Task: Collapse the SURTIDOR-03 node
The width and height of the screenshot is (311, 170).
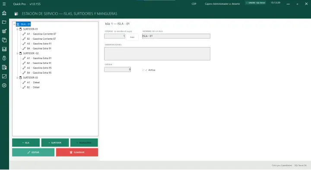Action: click(x=17, y=78)
